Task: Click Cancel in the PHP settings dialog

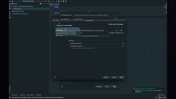Action: coord(99,87)
